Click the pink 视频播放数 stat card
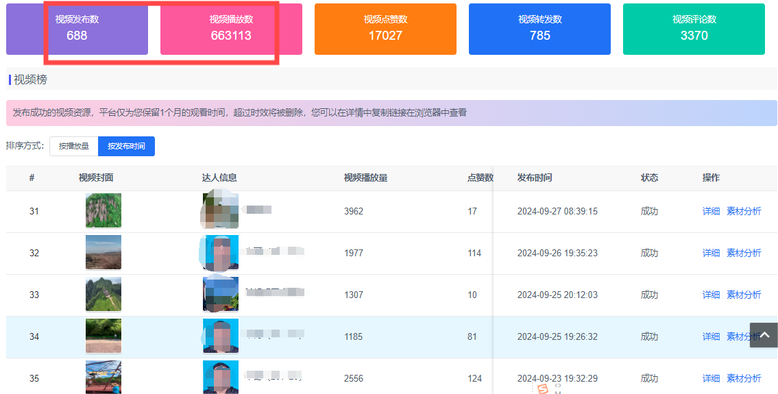778x394 pixels. click(231, 29)
